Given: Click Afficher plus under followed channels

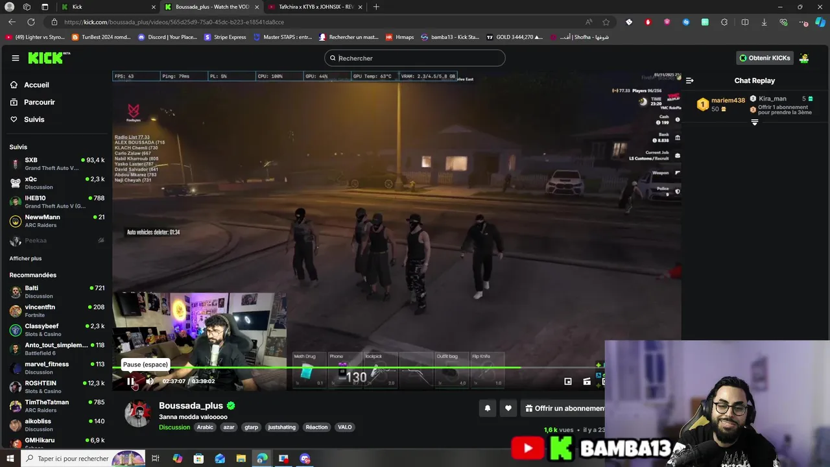Looking at the screenshot, I should coord(25,258).
